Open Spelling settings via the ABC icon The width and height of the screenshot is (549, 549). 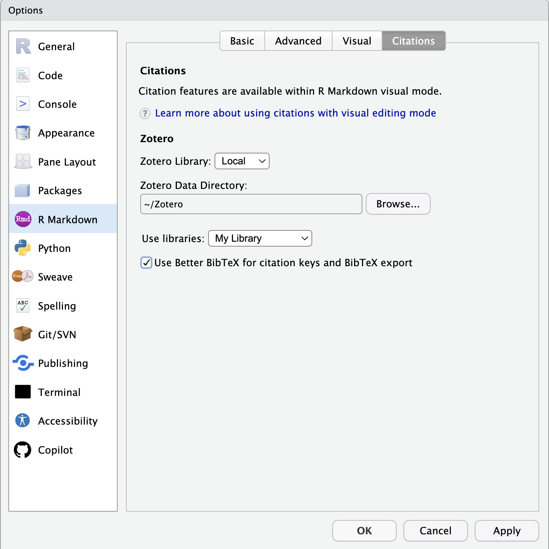[x=22, y=305]
